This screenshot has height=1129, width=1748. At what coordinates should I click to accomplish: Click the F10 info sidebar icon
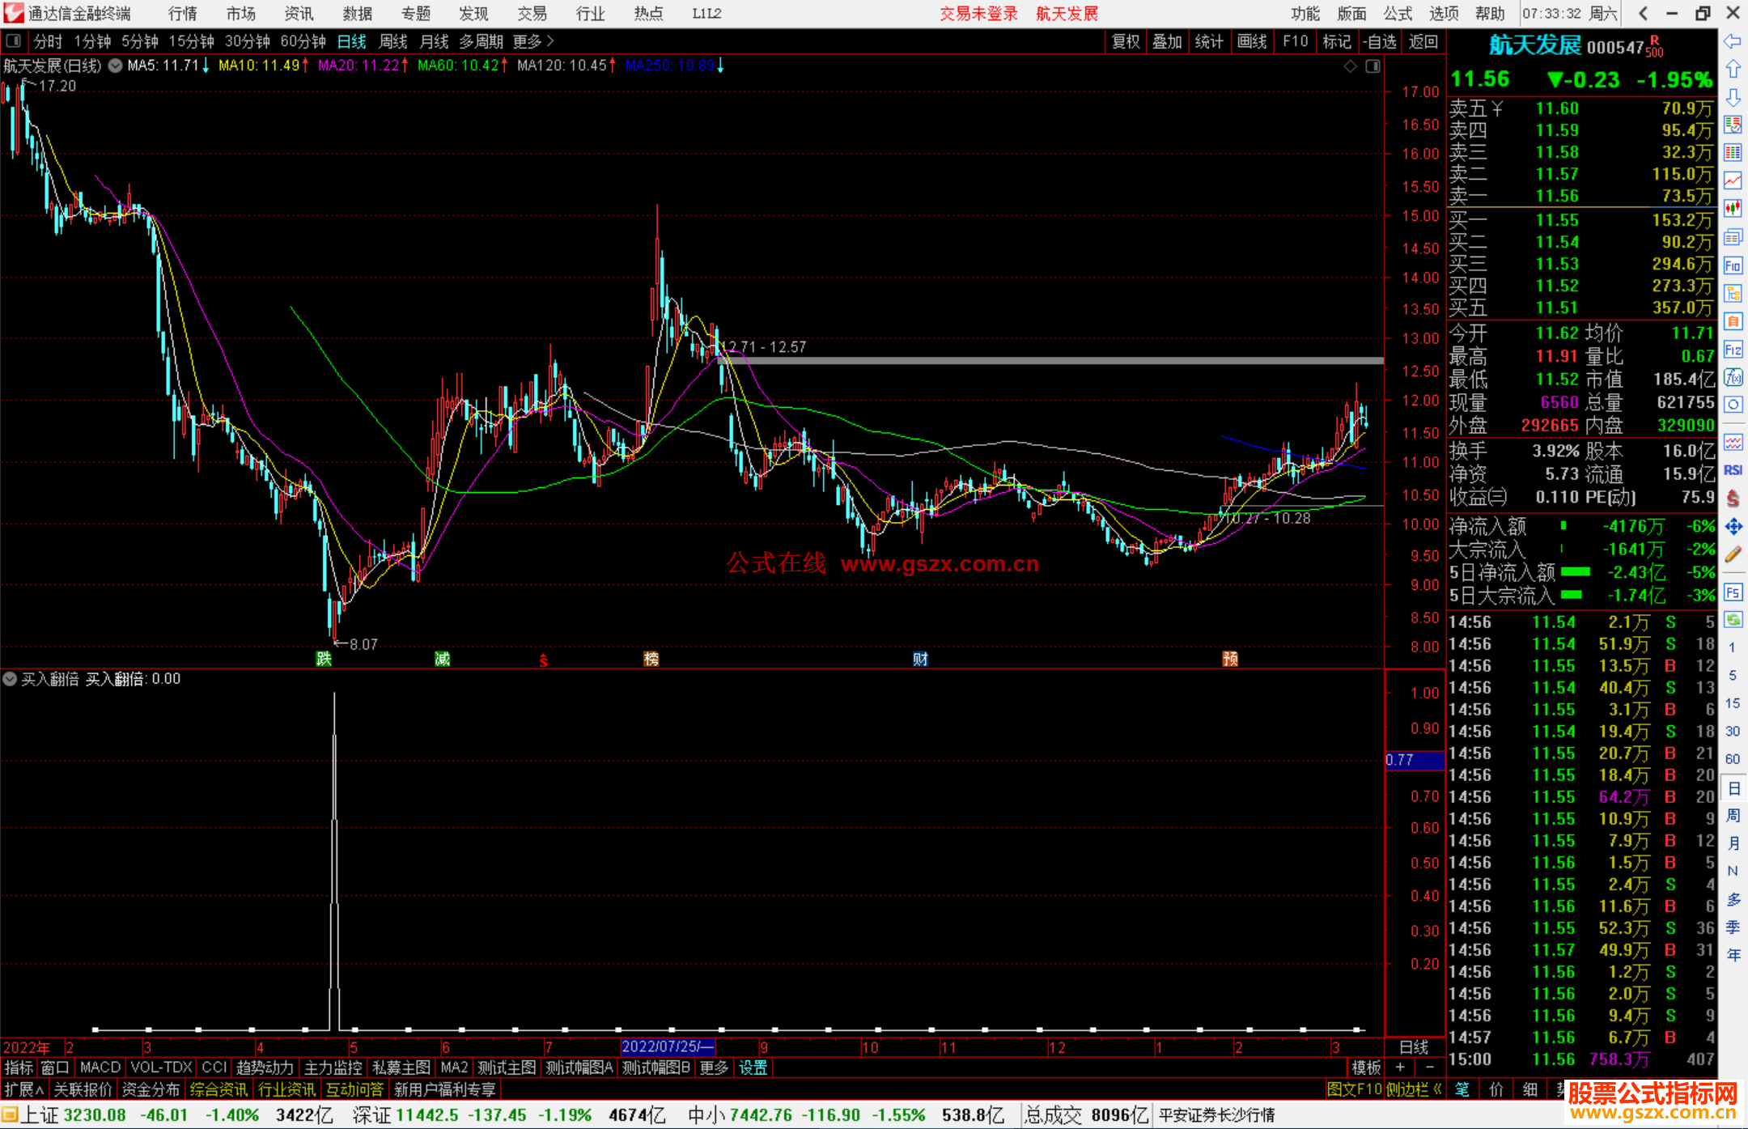(x=1733, y=265)
